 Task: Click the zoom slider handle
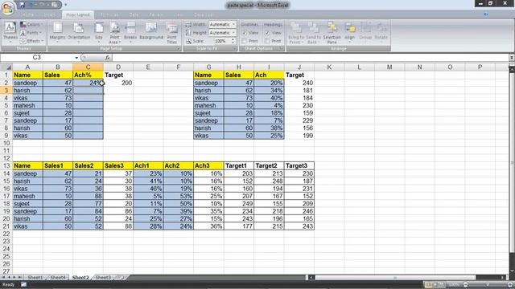pos(488,285)
